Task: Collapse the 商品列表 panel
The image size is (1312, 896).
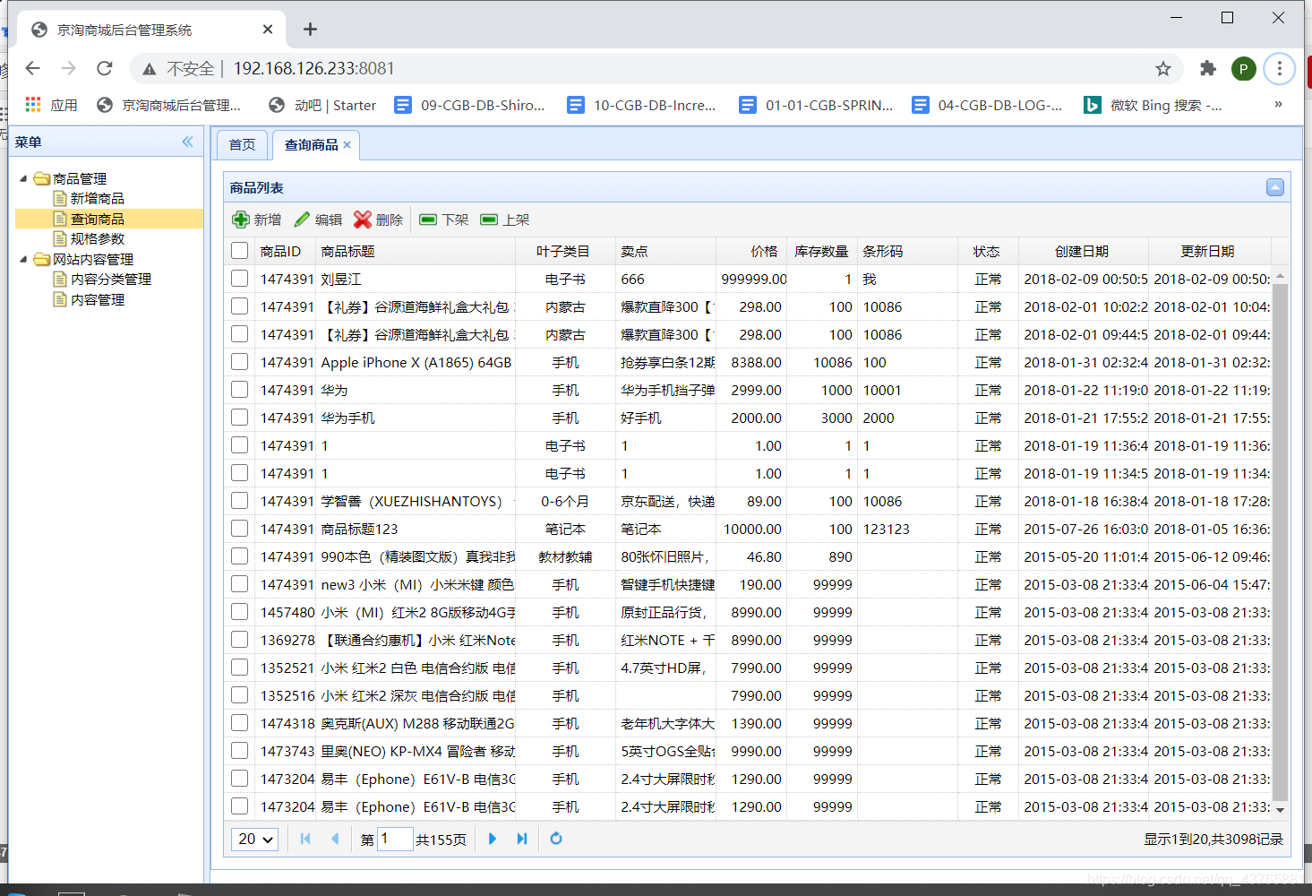Action: (x=1275, y=187)
